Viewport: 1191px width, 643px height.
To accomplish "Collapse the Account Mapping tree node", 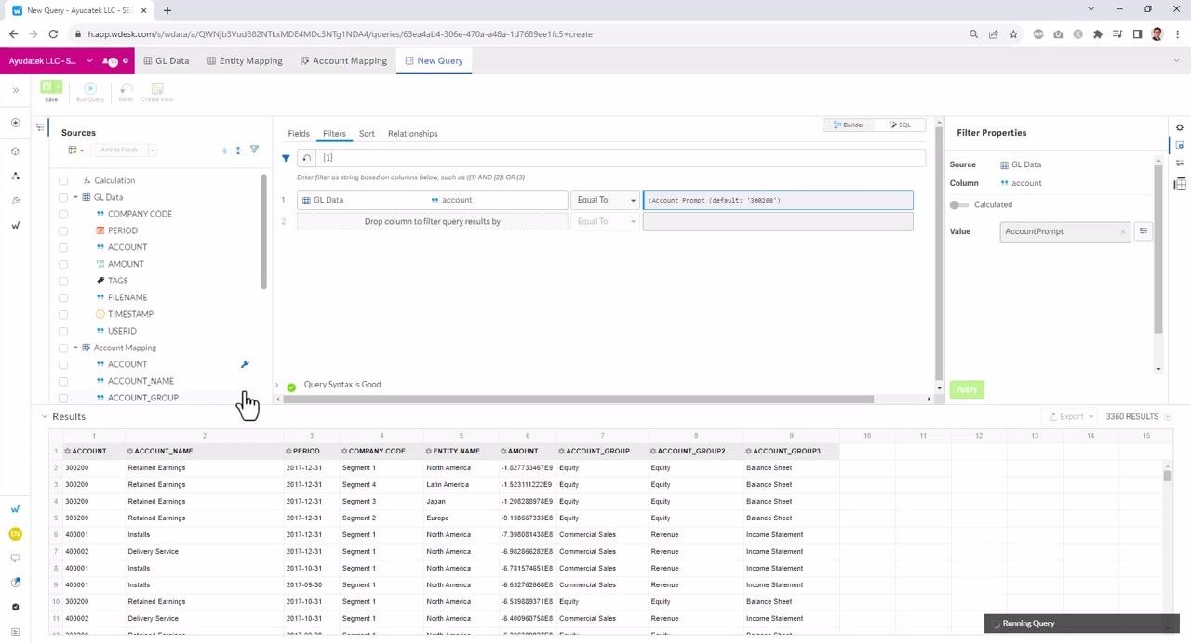I will pyautogui.click(x=75, y=348).
